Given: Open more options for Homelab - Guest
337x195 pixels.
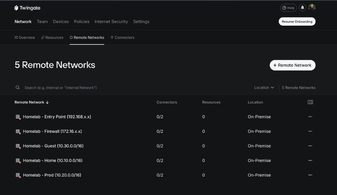Looking at the screenshot, I should (x=310, y=146).
